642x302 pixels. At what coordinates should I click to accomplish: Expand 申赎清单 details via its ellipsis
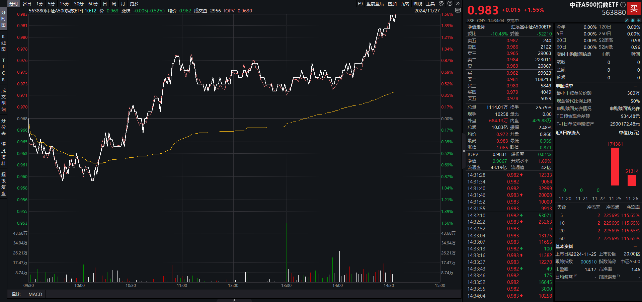(x=635, y=86)
